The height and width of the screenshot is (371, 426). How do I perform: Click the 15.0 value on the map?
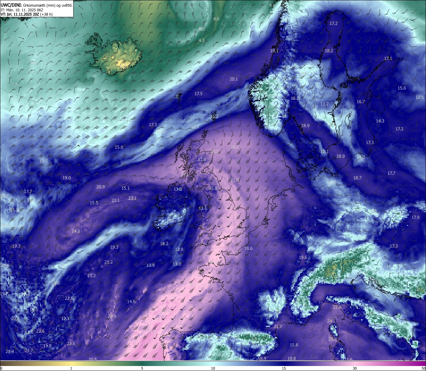click(119, 147)
